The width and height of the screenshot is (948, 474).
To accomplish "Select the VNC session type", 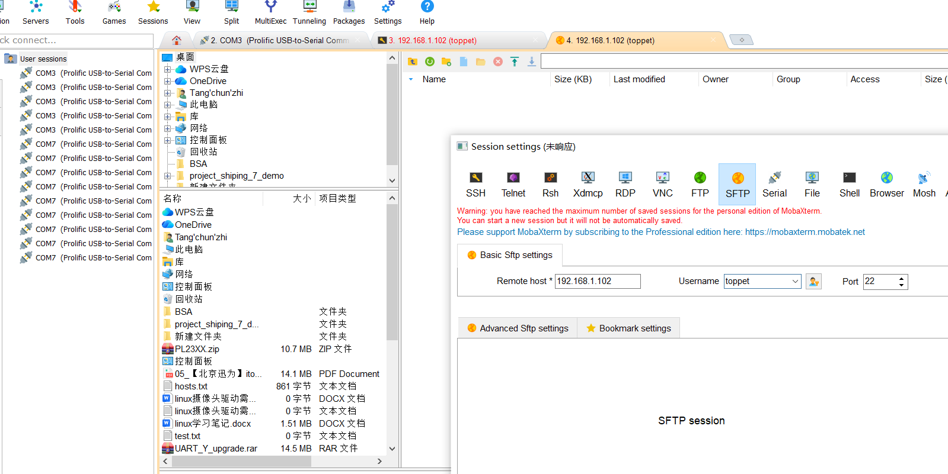I will click(x=663, y=185).
